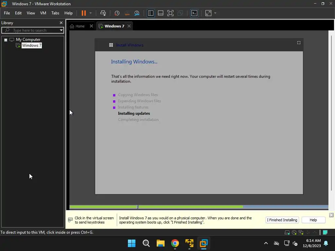Click the I Finished Installing button

[x=282, y=220]
